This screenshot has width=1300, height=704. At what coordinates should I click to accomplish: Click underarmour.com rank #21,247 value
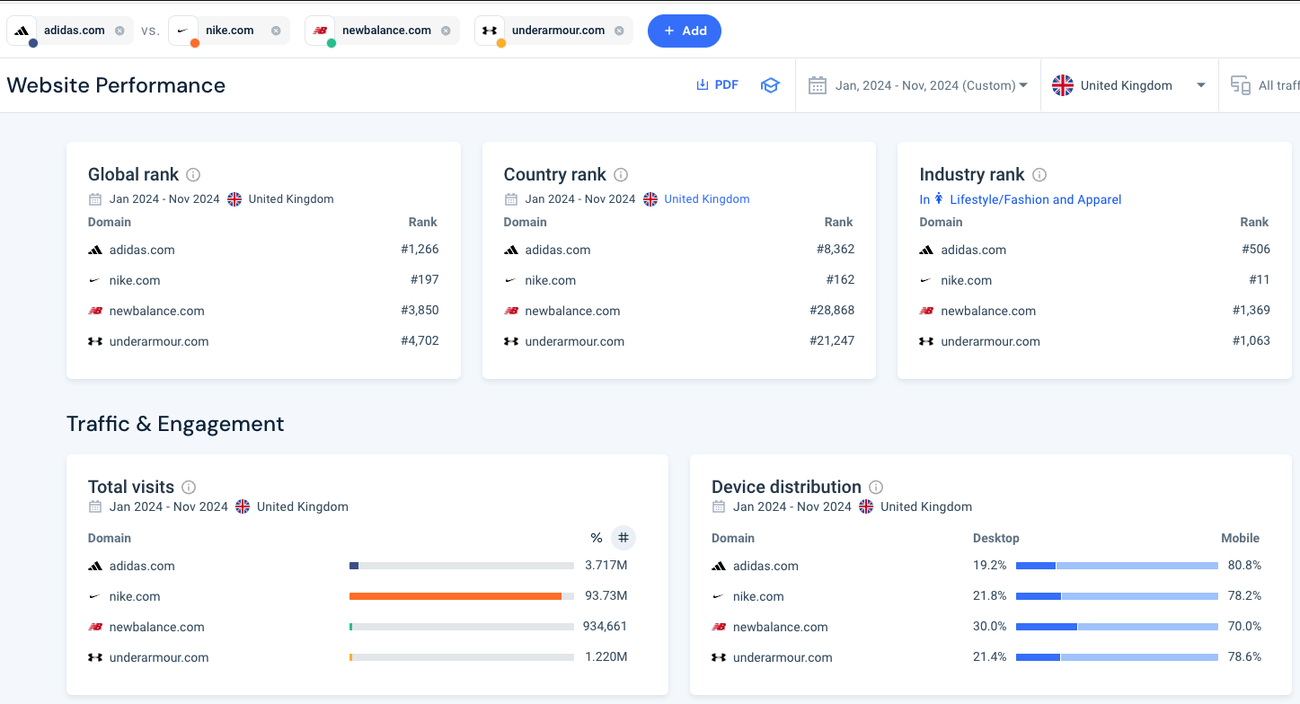[832, 341]
